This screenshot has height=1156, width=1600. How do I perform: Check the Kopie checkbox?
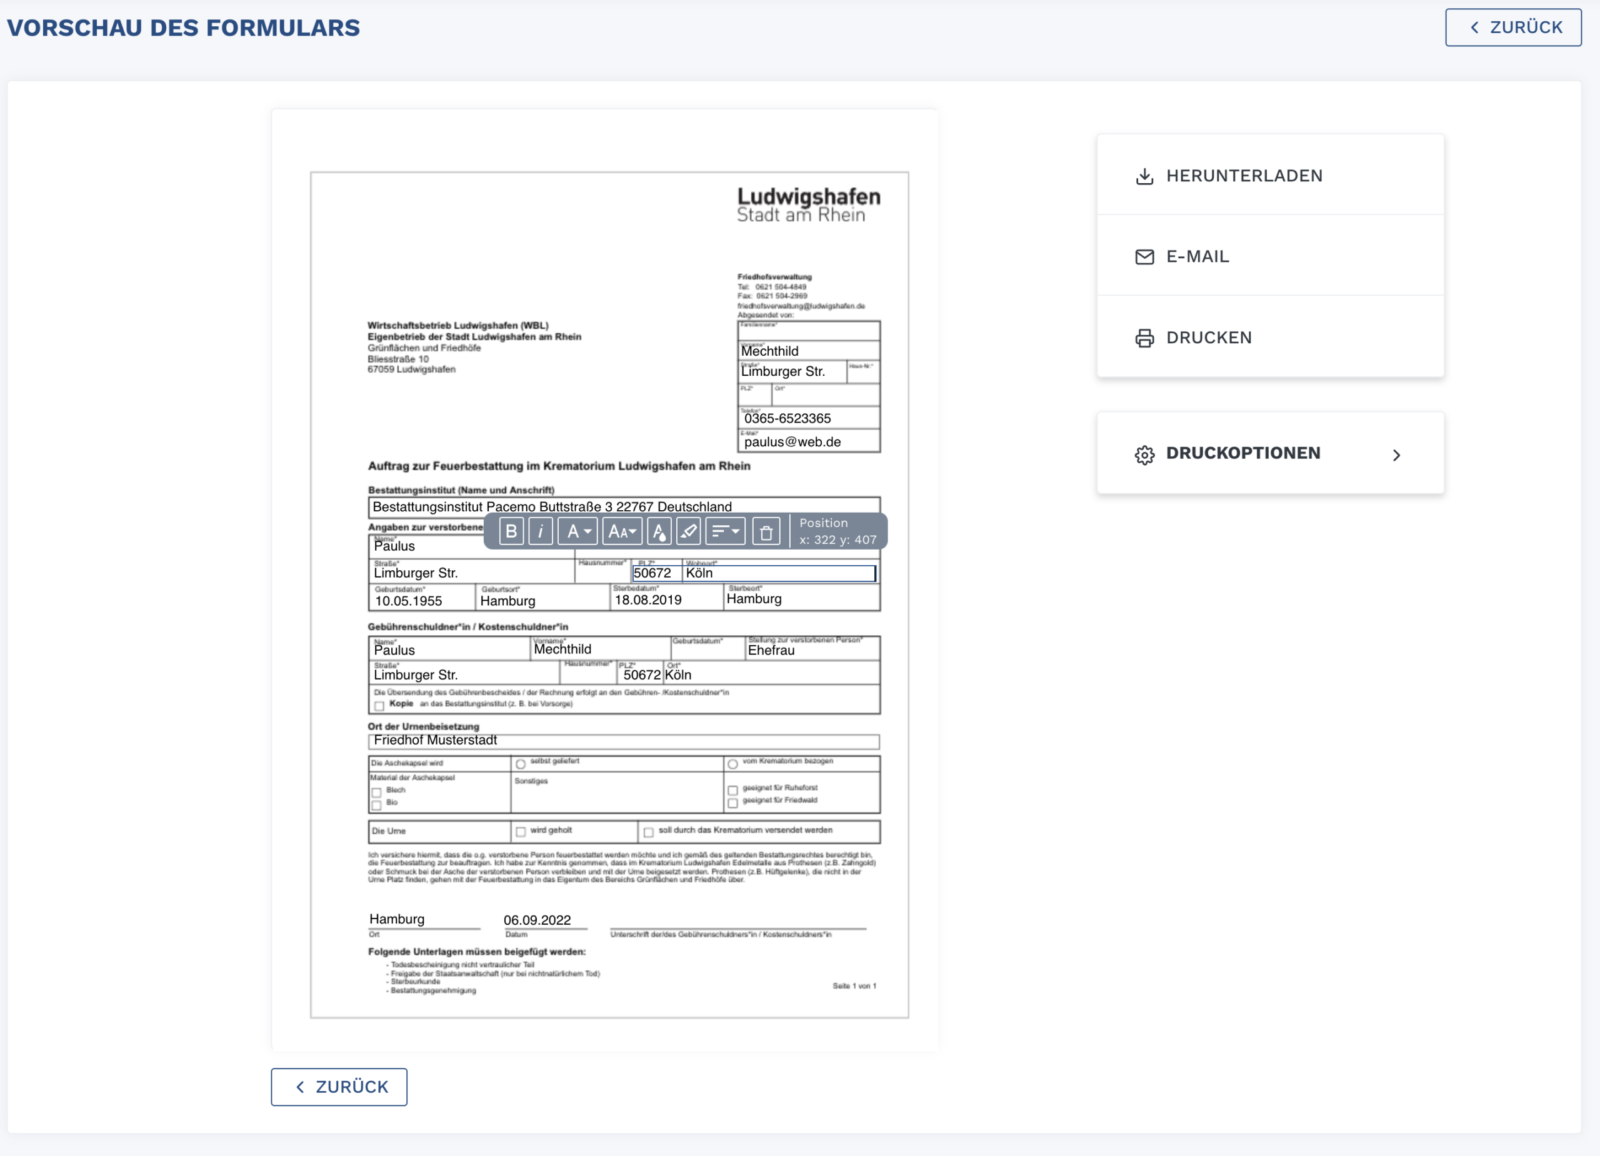point(379,706)
